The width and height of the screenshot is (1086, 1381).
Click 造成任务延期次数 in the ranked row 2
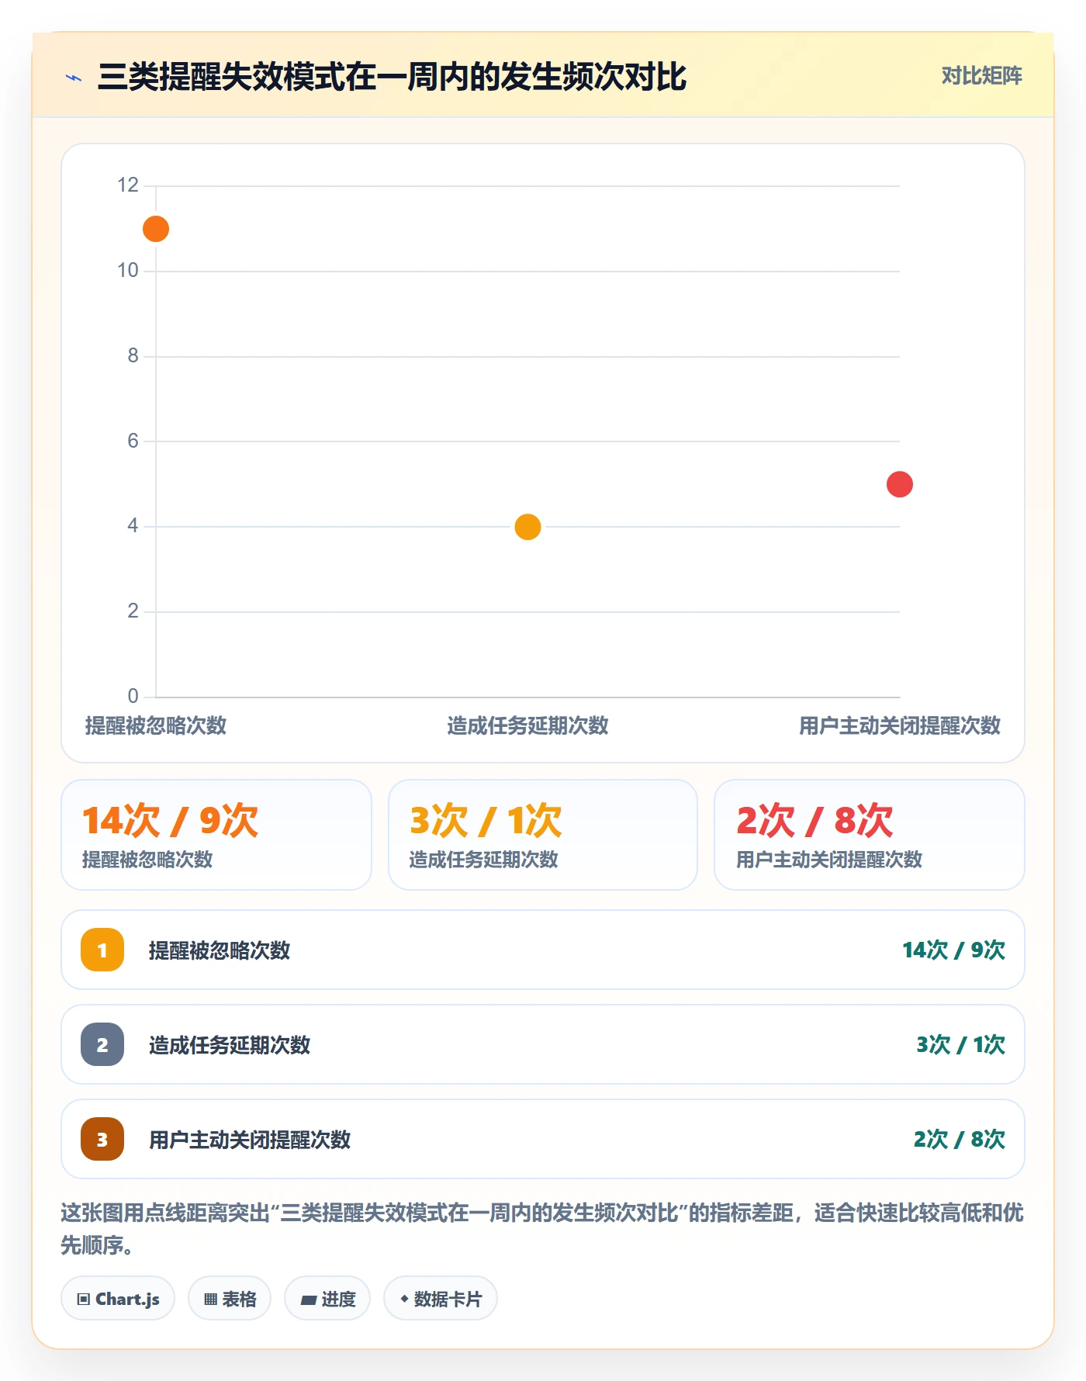[x=230, y=1045]
